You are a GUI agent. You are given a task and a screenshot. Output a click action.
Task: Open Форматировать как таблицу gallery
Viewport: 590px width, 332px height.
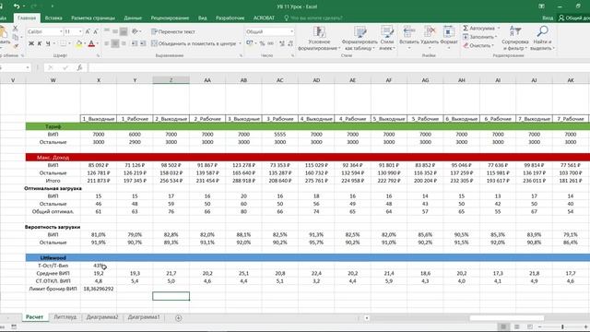click(x=360, y=38)
